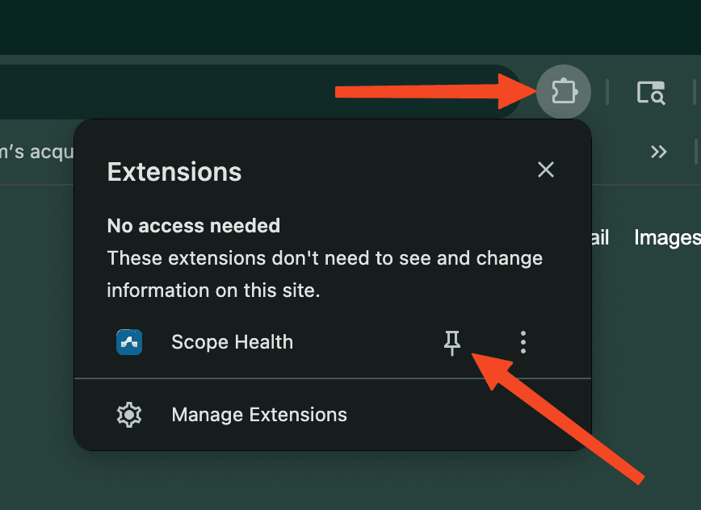Open the Images link on the page

(666, 237)
